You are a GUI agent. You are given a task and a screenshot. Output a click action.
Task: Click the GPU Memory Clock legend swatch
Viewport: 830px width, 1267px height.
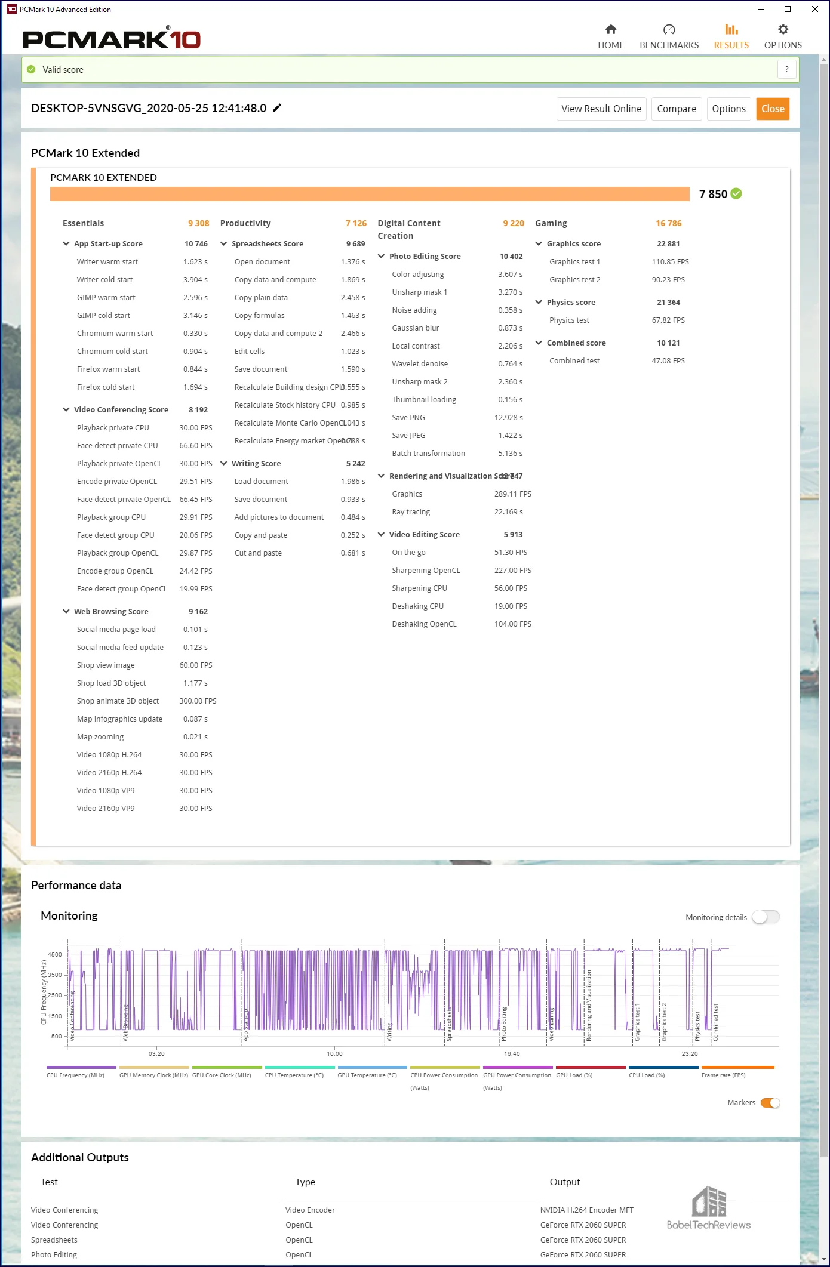(154, 1067)
